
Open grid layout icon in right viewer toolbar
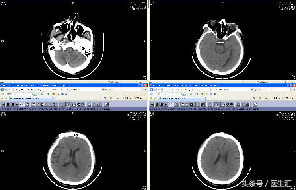point(247,104)
